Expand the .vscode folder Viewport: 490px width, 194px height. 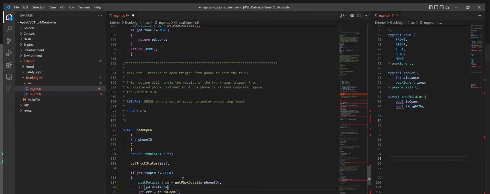click(29, 28)
